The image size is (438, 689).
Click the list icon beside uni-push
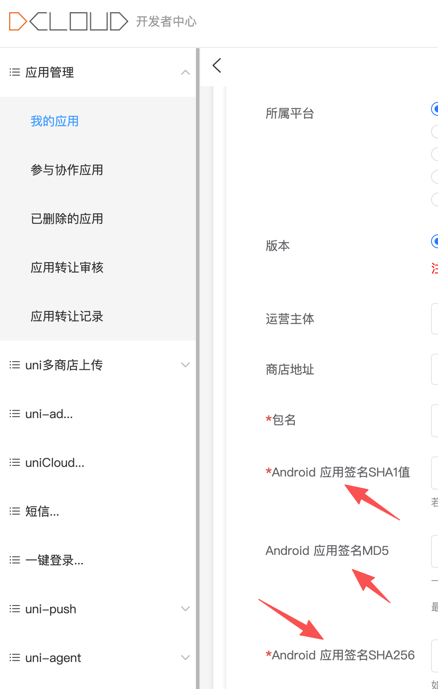pos(15,609)
